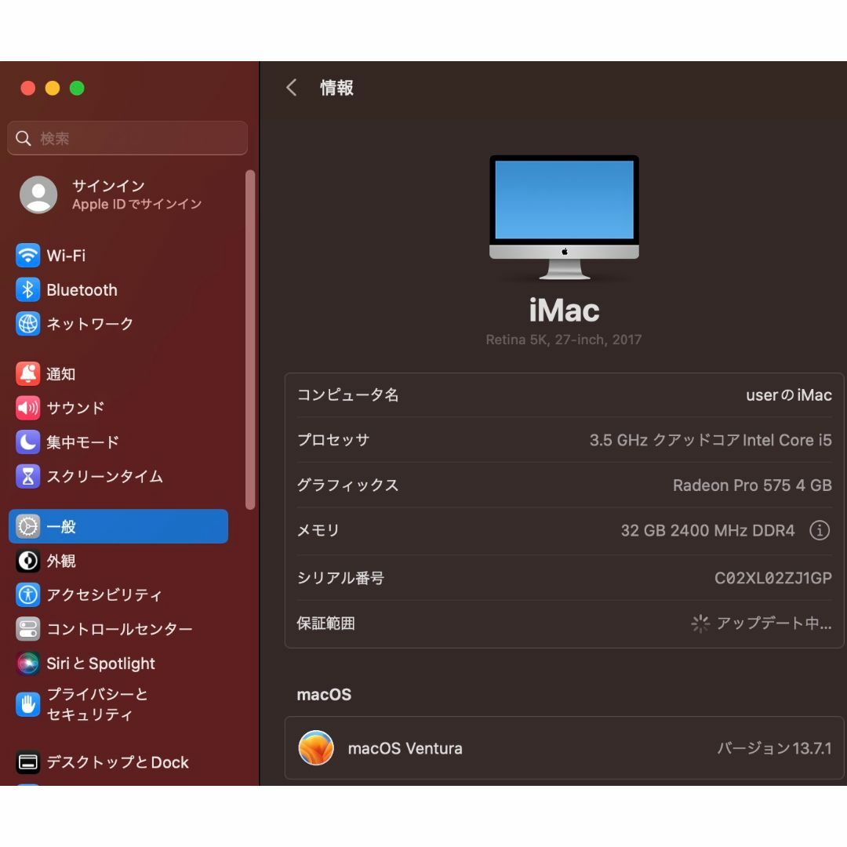Screen dimensions: 847x847
Task: Click the macOS Ventura name text
Action: click(405, 748)
